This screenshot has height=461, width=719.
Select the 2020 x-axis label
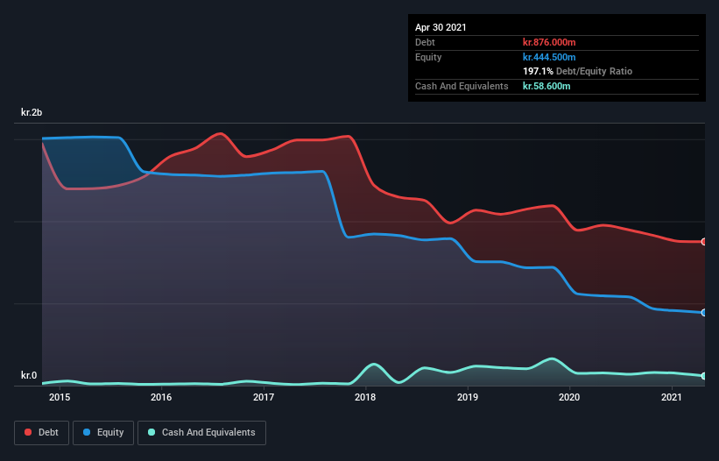pos(569,397)
